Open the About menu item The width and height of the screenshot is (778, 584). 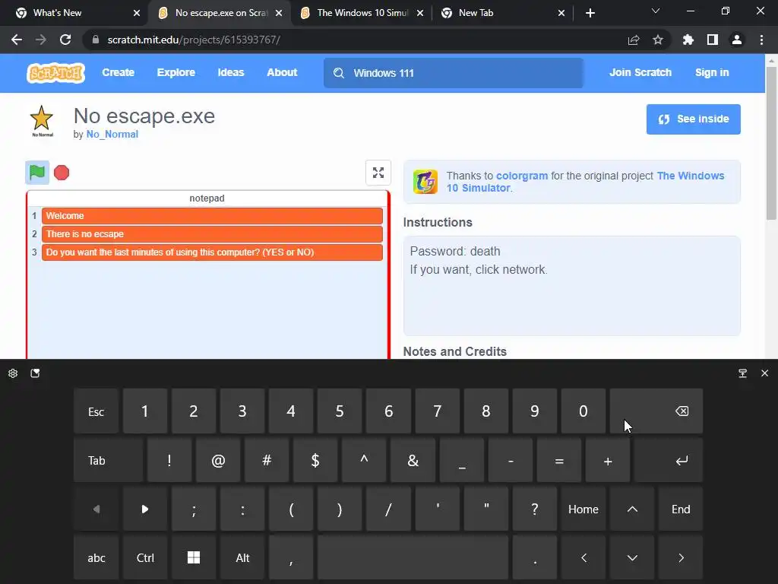click(282, 72)
